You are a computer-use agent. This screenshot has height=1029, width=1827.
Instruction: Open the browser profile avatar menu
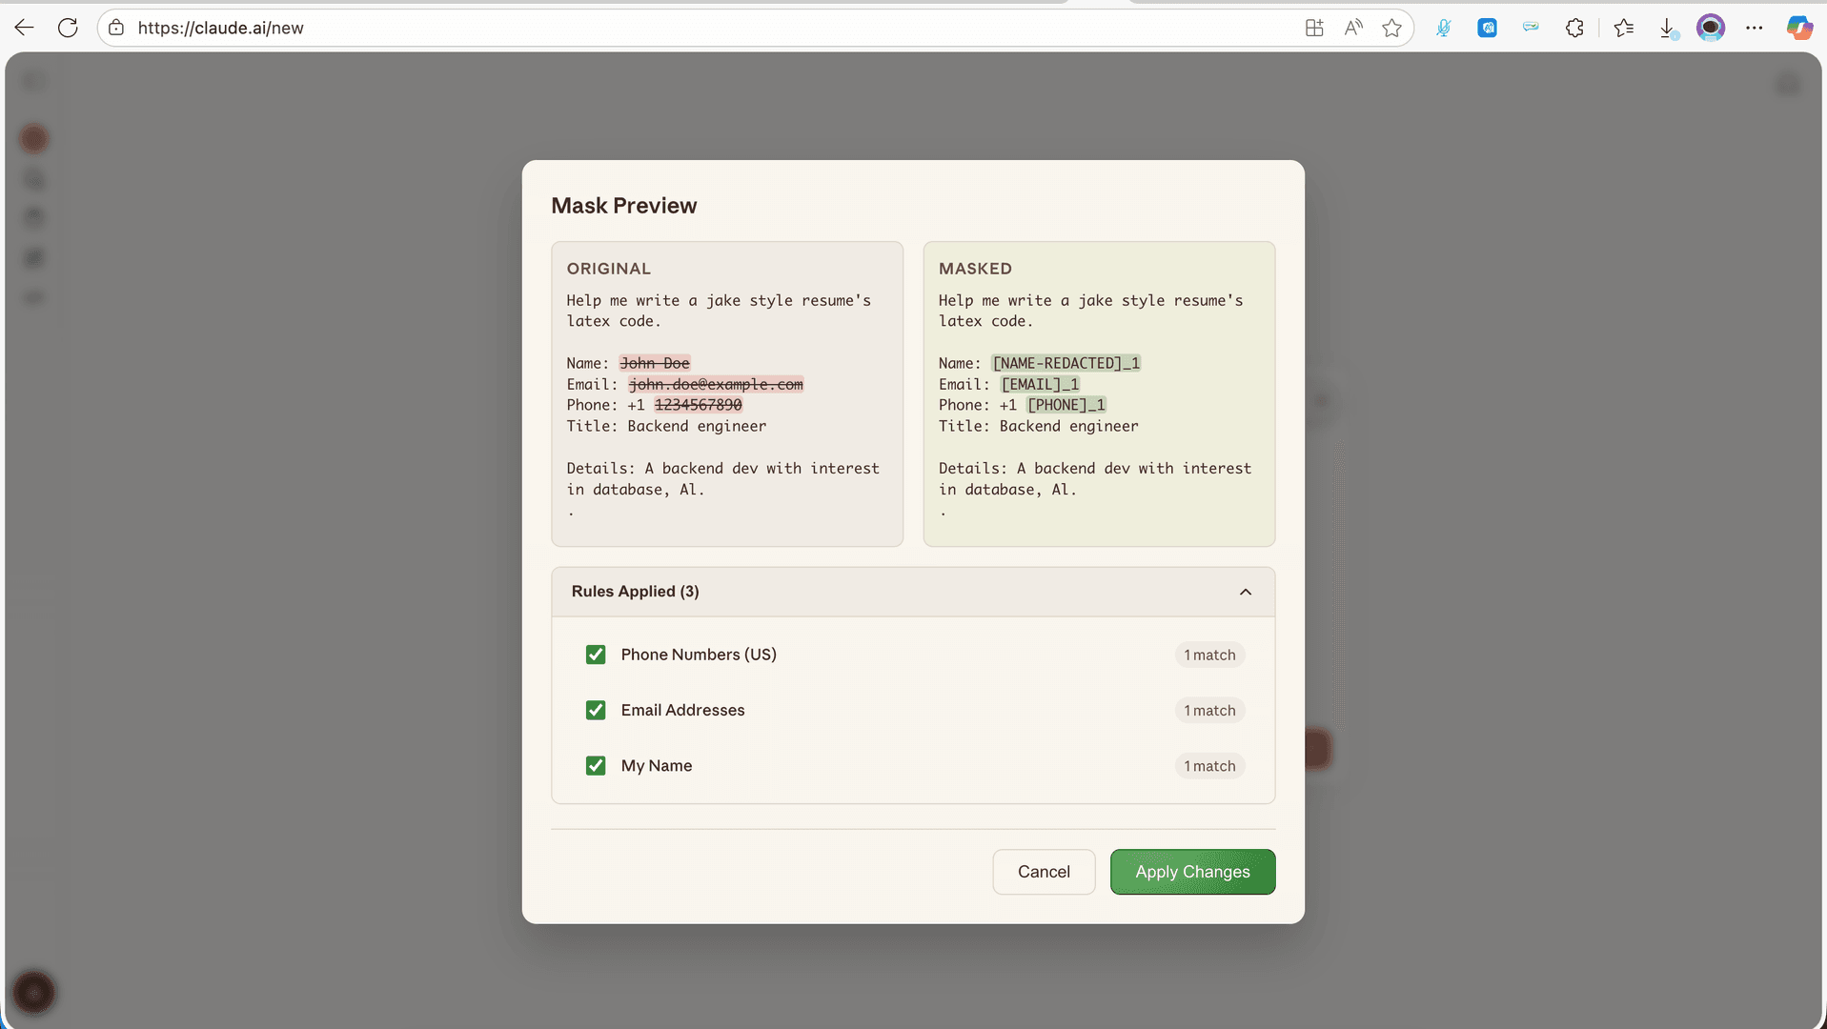point(1711,28)
